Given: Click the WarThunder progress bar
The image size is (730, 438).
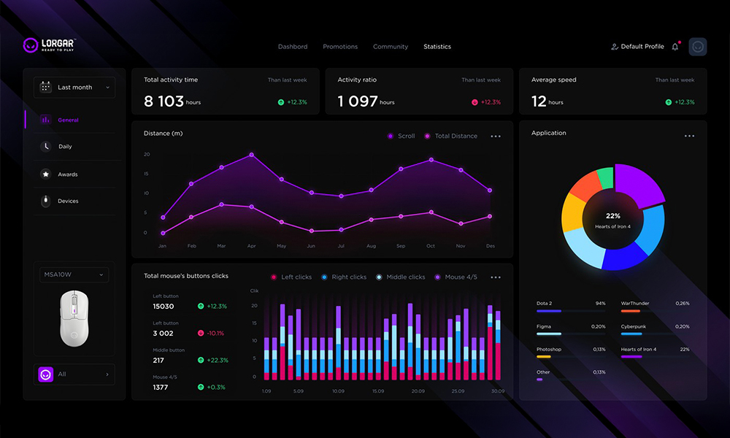Looking at the screenshot, I should 655,311.
